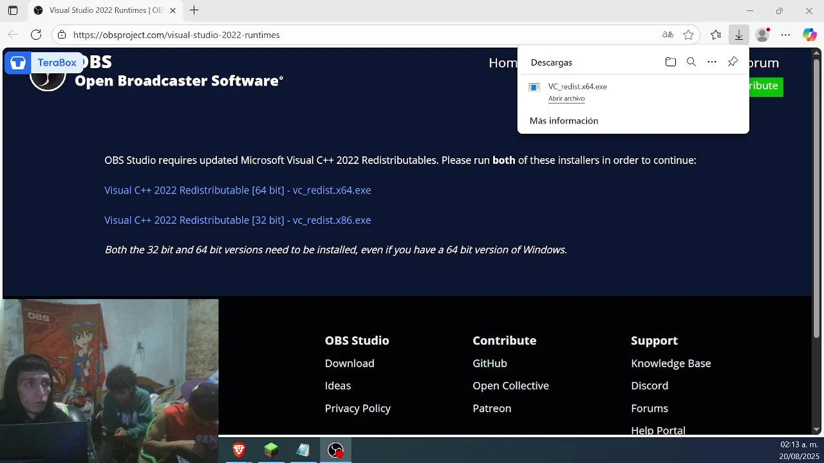Click the green Contribute button
The image size is (824, 463).
tap(765, 86)
